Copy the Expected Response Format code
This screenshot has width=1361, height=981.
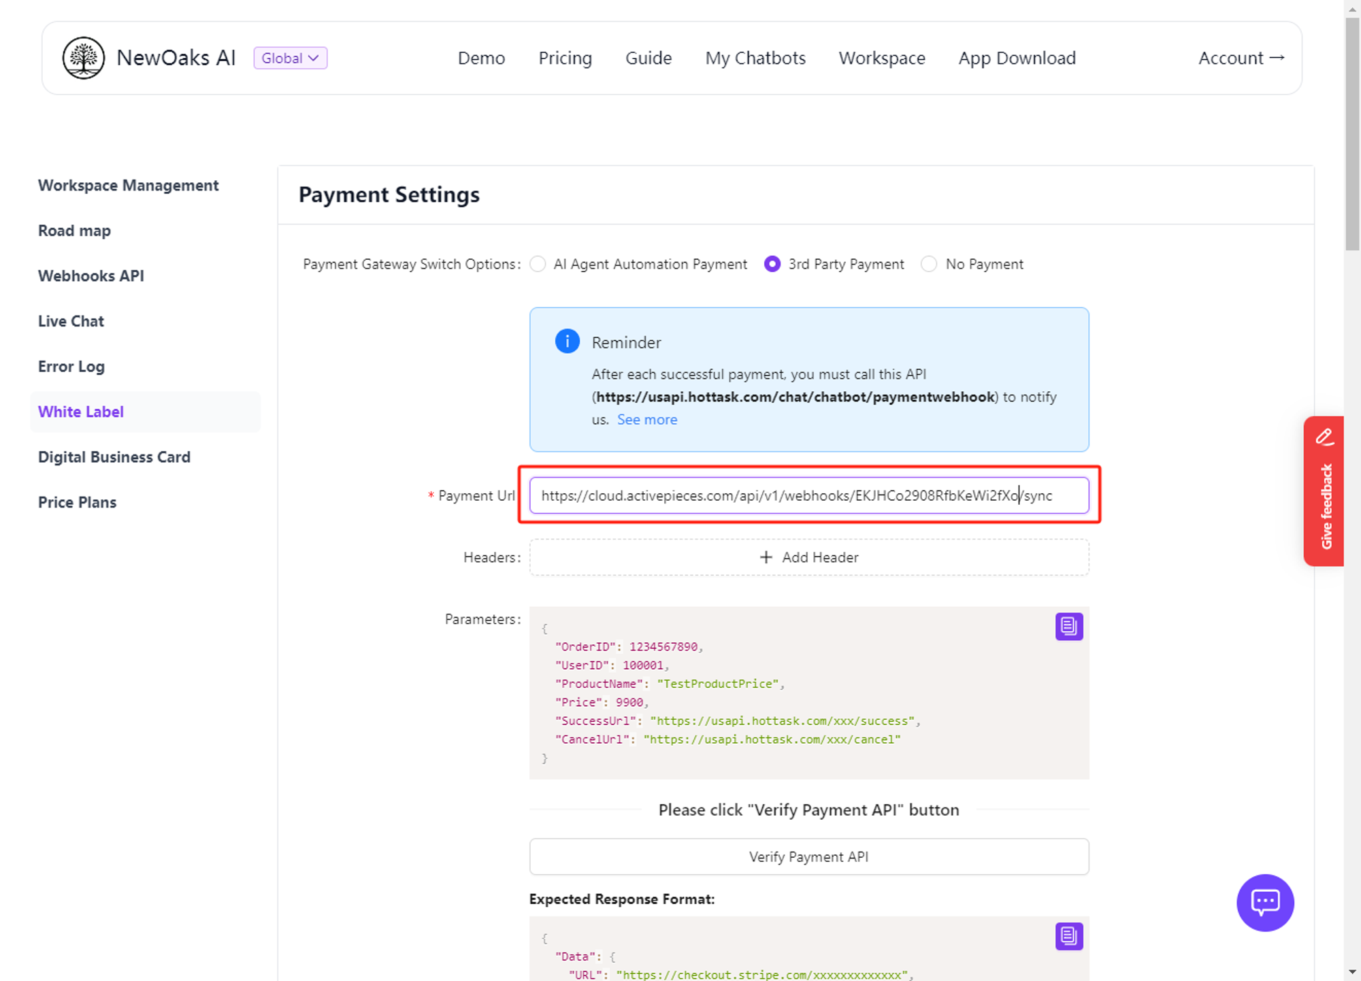[1068, 936]
